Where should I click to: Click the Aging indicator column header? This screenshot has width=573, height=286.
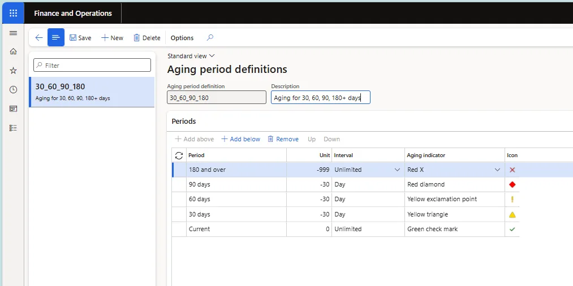click(x=455, y=155)
